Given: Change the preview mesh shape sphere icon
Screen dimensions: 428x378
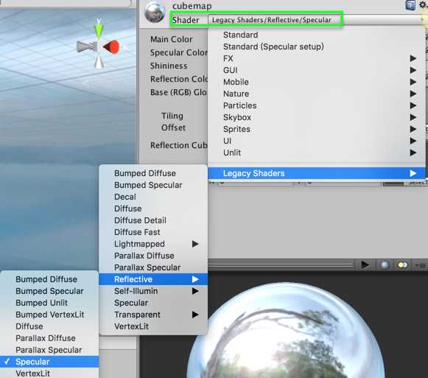Looking at the screenshot, I should [x=385, y=265].
